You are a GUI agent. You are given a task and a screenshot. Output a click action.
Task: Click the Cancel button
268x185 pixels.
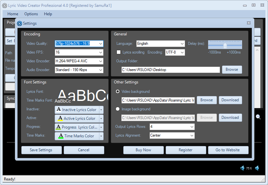84,150
